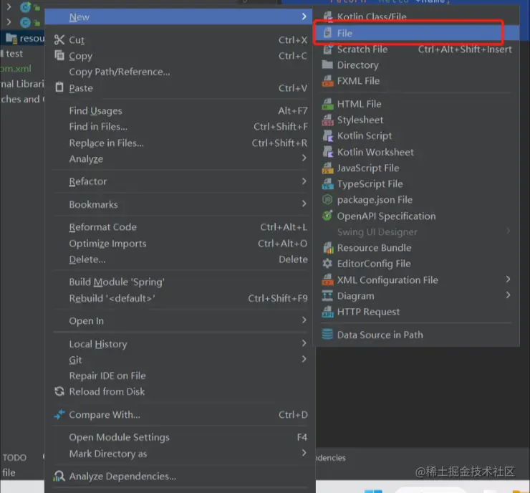
Task: Click the Cut scissors icon
Action: coord(59,39)
